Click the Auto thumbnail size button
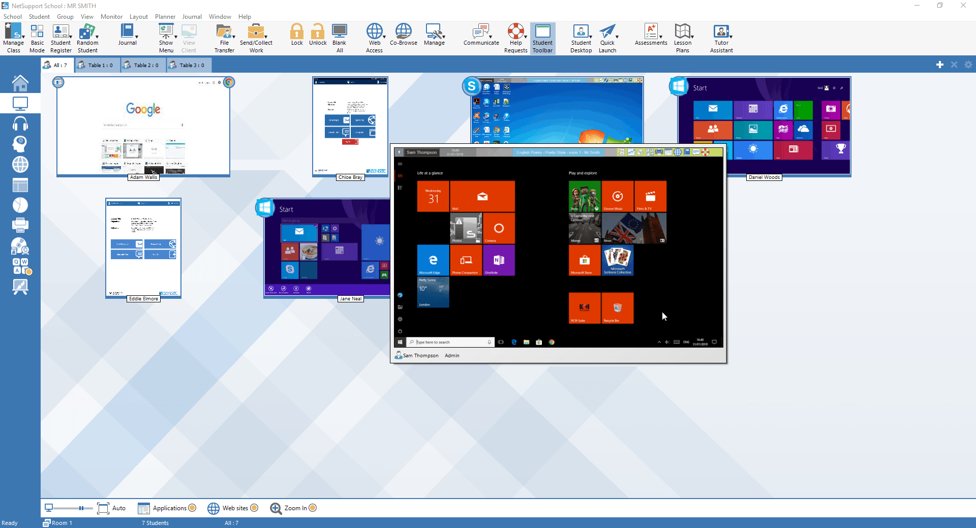Screen dimensions: 976x528 [x=111, y=508]
